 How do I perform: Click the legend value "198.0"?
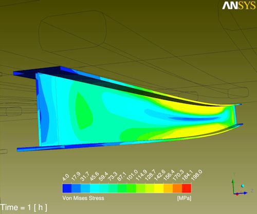coord(197,176)
